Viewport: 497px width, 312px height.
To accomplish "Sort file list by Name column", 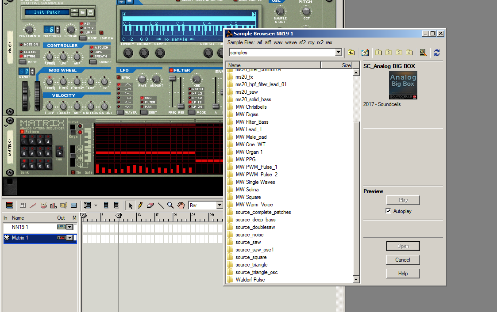I will (x=273, y=65).
